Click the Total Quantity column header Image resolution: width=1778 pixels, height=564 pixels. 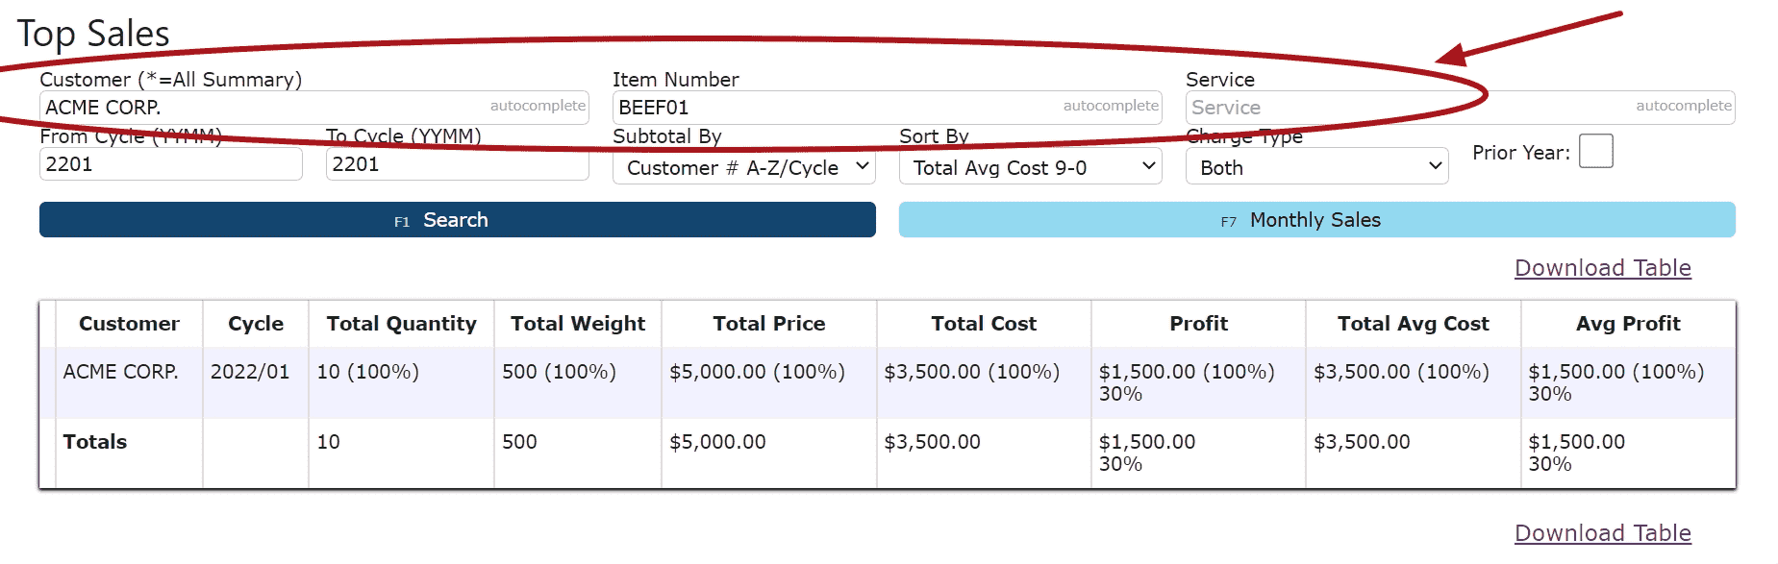pyautogui.click(x=401, y=324)
